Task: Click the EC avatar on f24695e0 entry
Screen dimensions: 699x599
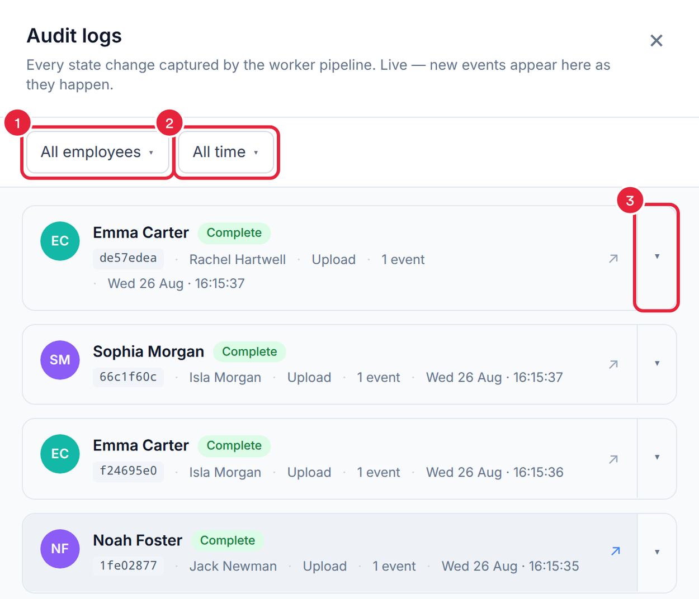Action: 60,454
